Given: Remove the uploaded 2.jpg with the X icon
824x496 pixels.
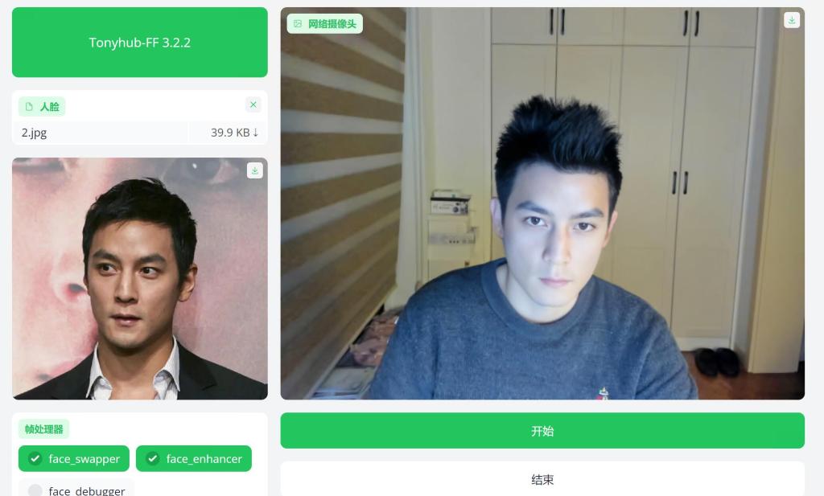Looking at the screenshot, I should pyautogui.click(x=253, y=105).
